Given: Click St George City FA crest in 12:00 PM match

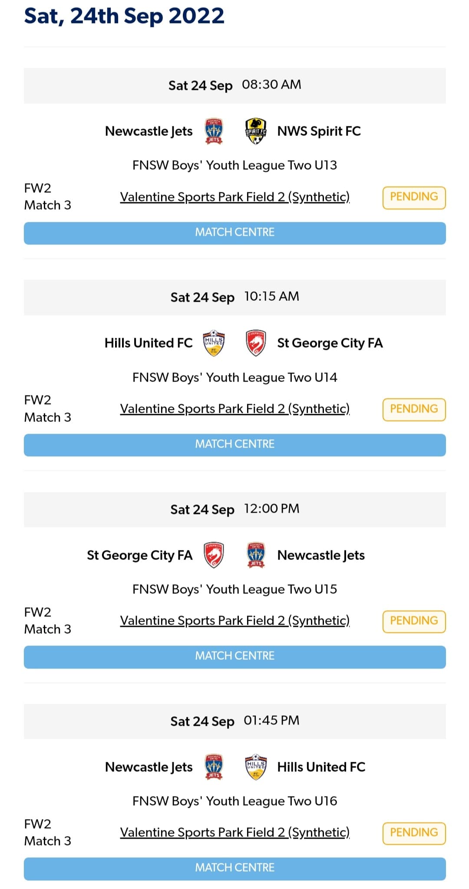Looking at the screenshot, I should click(x=214, y=555).
